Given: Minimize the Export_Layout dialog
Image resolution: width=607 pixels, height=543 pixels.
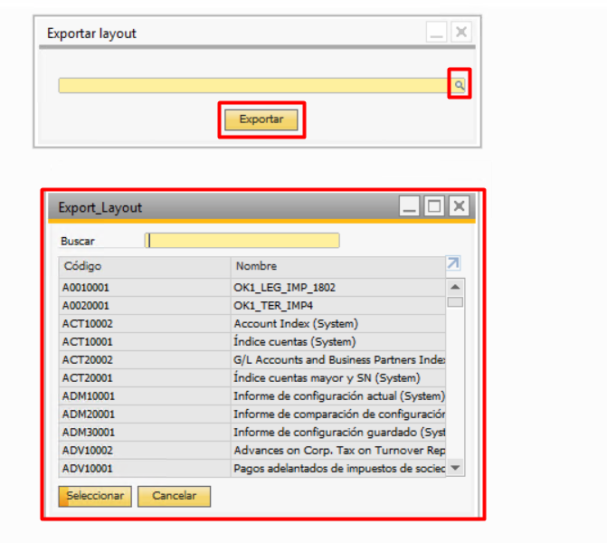Looking at the screenshot, I should pyautogui.click(x=411, y=207).
